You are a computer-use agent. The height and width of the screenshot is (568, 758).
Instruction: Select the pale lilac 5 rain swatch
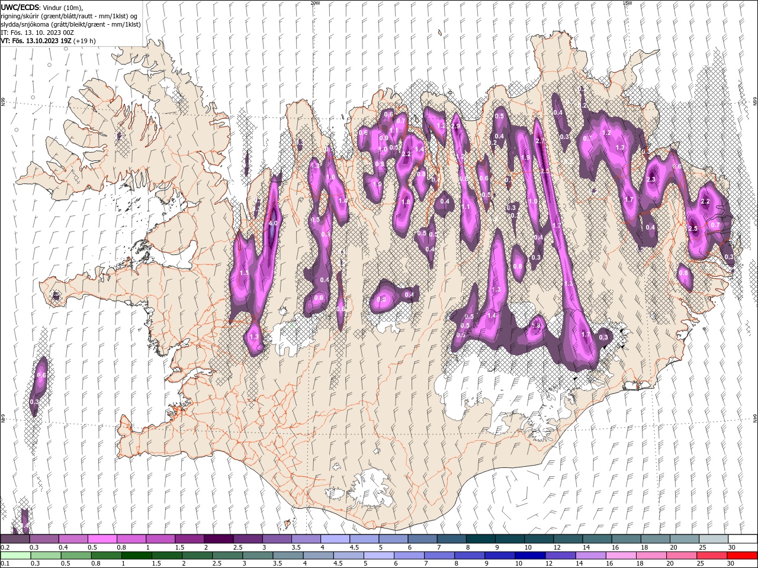(x=378, y=555)
